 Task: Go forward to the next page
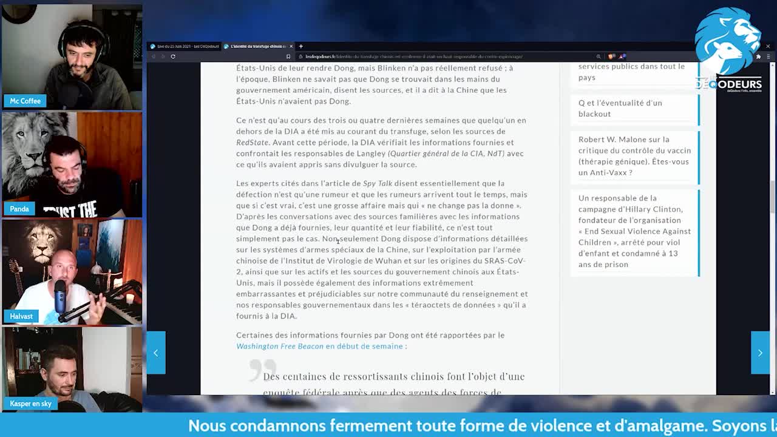coord(163,56)
